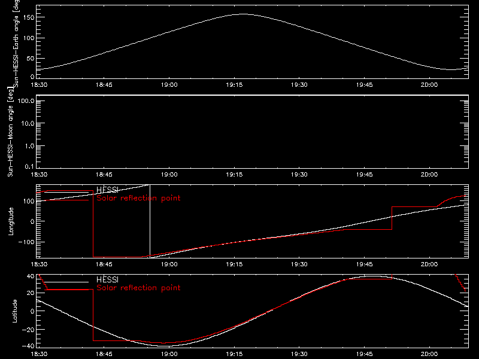Screen dimensions: 479x359
Task: Click 18:45 under the Moon angle plot
Action: [x=104, y=175]
